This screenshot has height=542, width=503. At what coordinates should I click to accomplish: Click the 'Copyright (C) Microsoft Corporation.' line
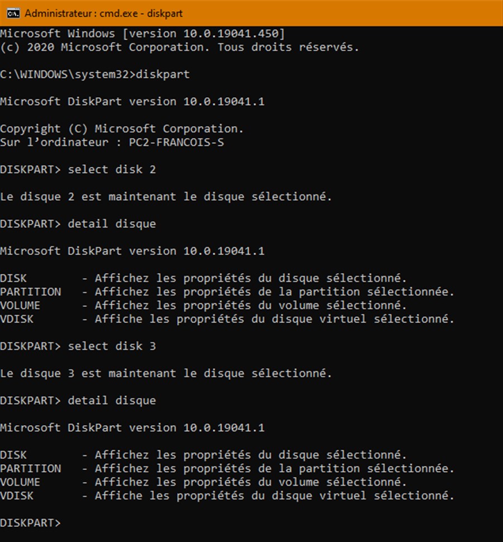pos(122,129)
